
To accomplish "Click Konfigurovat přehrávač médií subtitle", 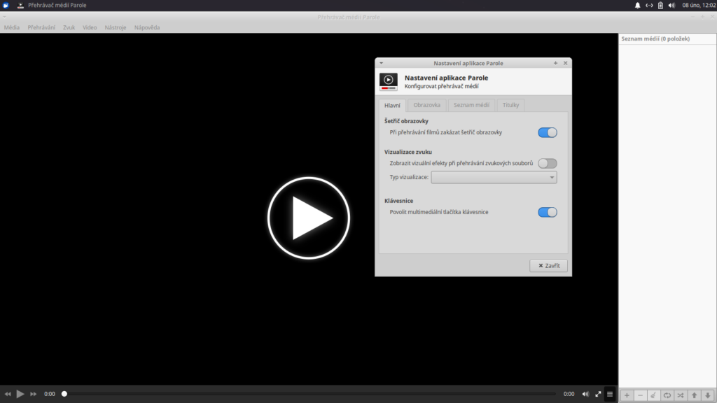I will coord(441,86).
